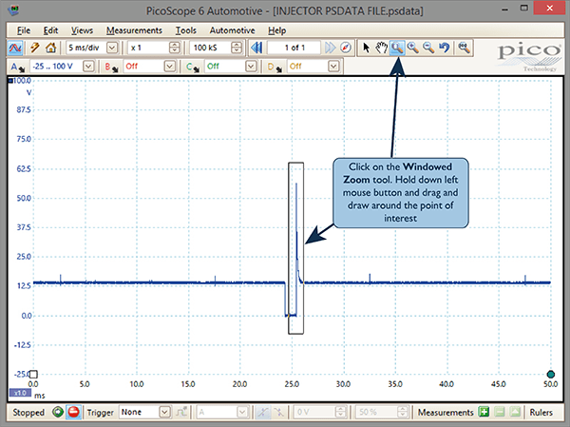The width and height of the screenshot is (570, 427).
Task: Click the Delete Measurement minus icon
Action: click(x=500, y=412)
